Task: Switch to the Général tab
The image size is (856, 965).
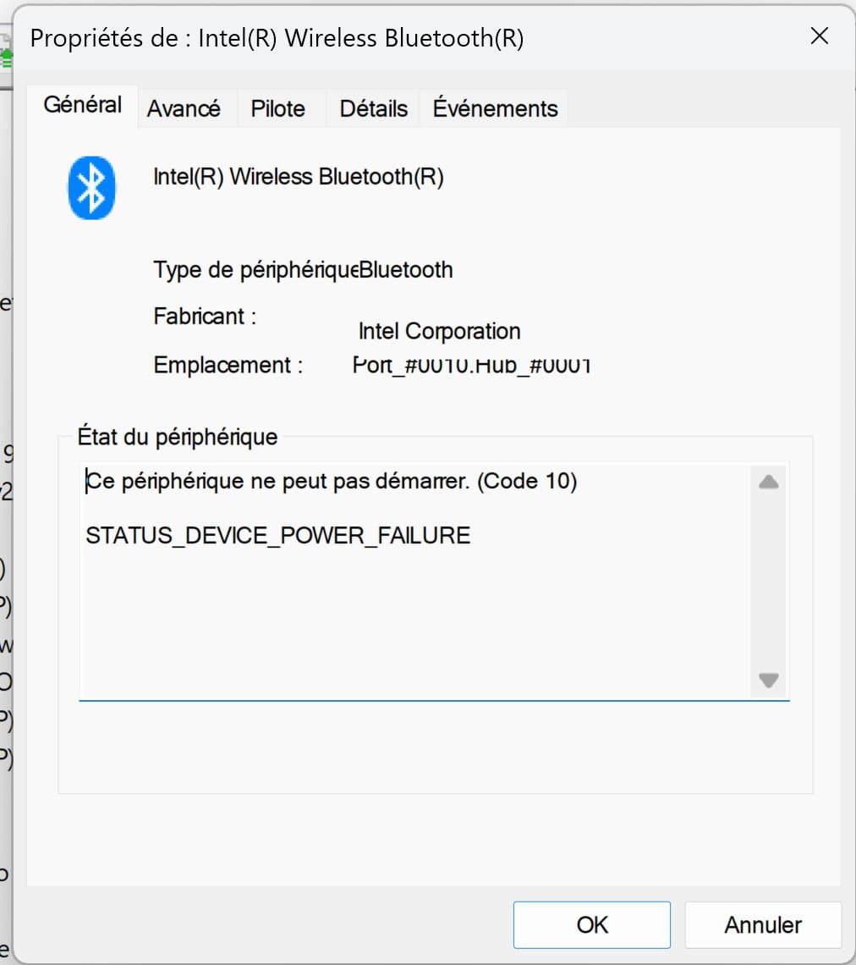Action: pyautogui.click(x=83, y=105)
